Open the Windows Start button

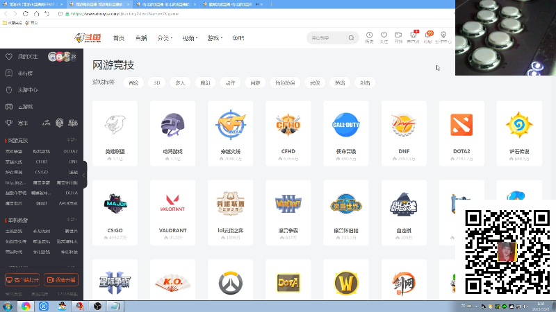(x=8, y=306)
